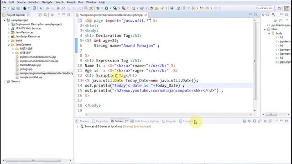
Task: Click the green Run button icon
Action: coord(106,8)
